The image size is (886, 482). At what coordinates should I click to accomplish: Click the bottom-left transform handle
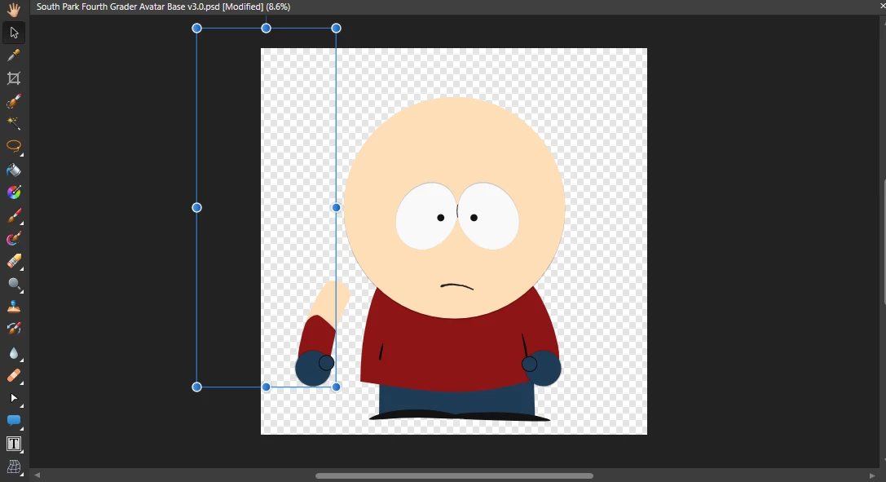(196, 387)
